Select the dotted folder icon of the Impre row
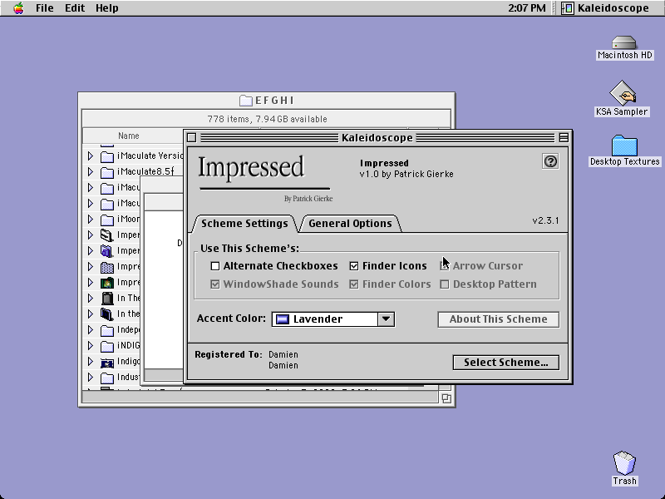The height and width of the screenshot is (499, 665). [107, 267]
